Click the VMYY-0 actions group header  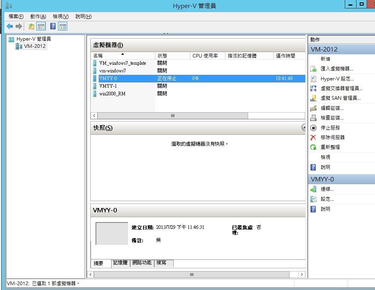342,179
